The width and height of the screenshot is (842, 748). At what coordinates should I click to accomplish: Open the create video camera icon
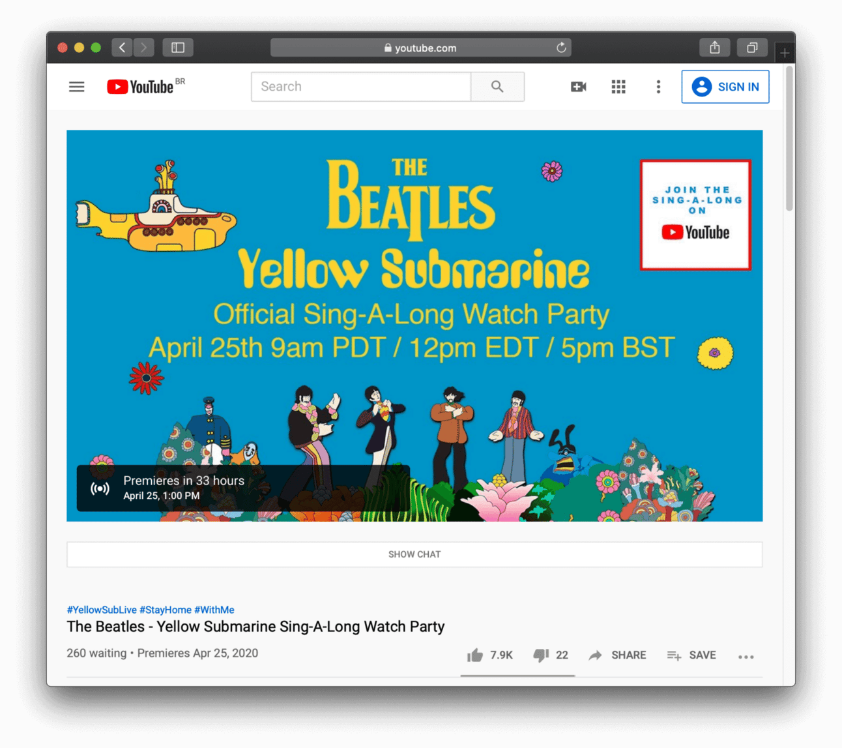579,87
